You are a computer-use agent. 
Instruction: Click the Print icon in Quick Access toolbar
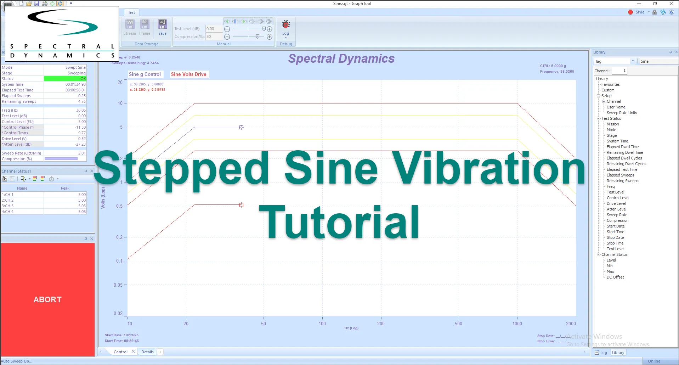point(45,3)
